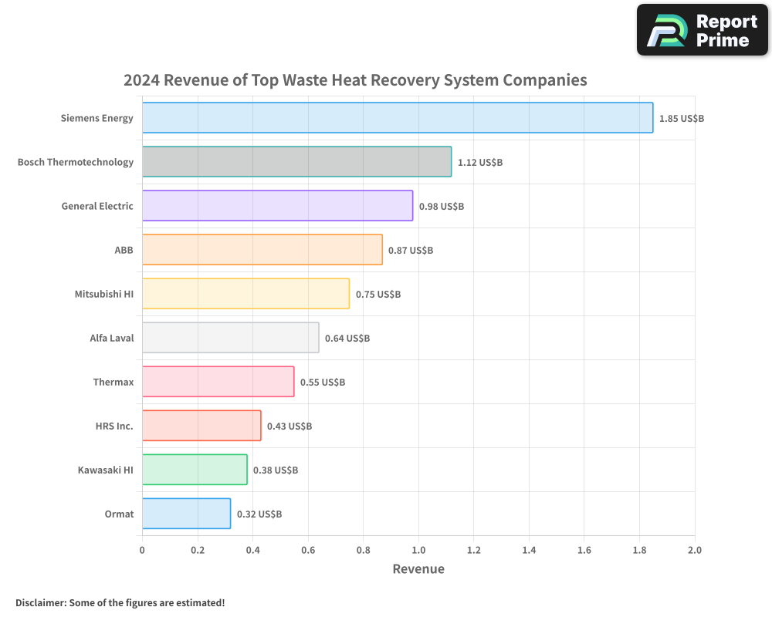This screenshot has height=617, width=772.
Task: Select the Revenue axis label
Action: pos(418,568)
